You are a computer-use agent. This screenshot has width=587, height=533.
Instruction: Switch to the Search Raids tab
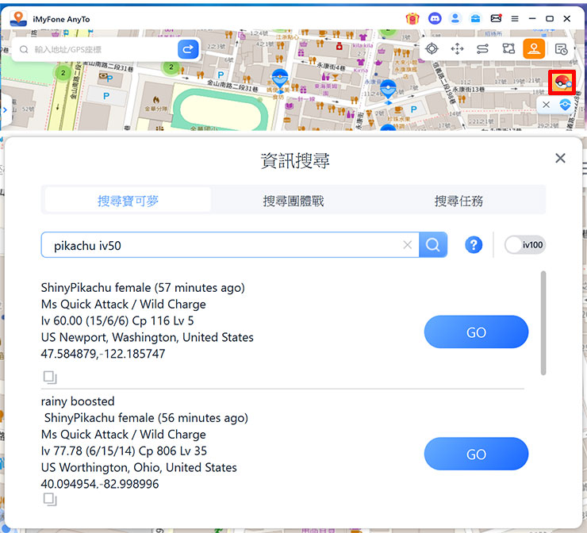pyautogui.click(x=293, y=201)
